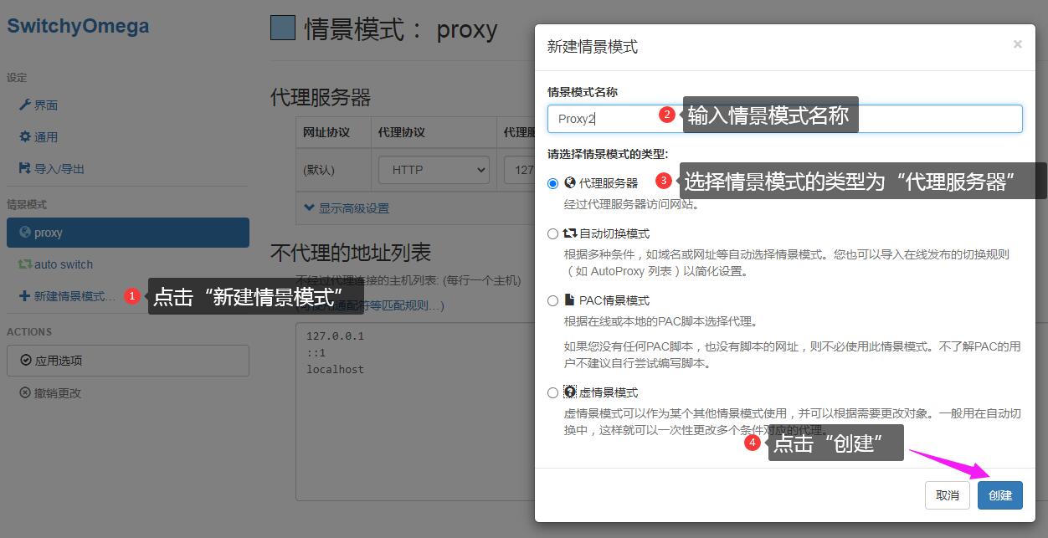Open the auto switch profile
The width and height of the screenshot is (1048, 538).
point(63,264)
